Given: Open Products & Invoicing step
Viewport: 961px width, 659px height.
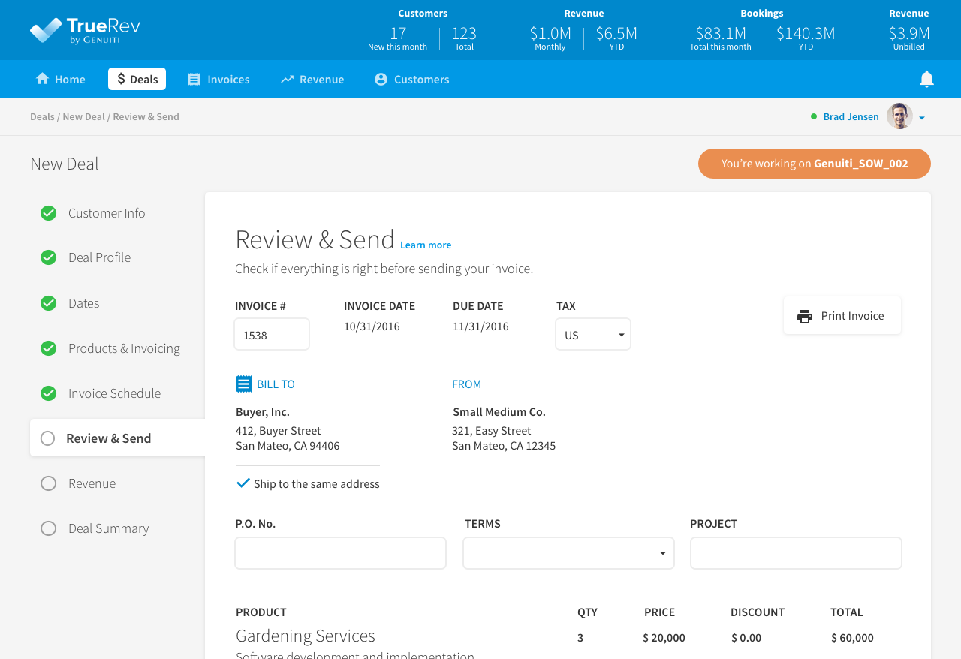Looking at the screenshot, I should [x=124, y=348].
